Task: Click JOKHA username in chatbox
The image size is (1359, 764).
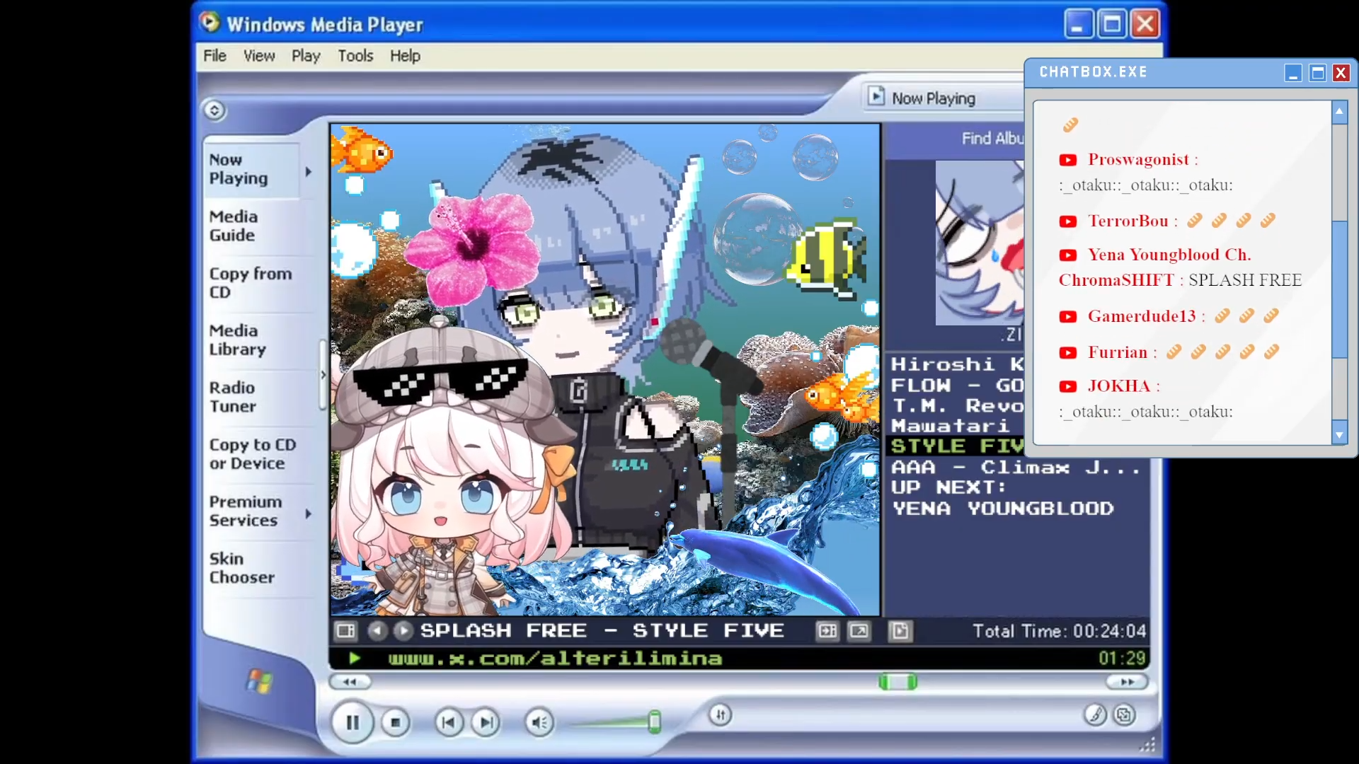Action: pos(1119,386)
